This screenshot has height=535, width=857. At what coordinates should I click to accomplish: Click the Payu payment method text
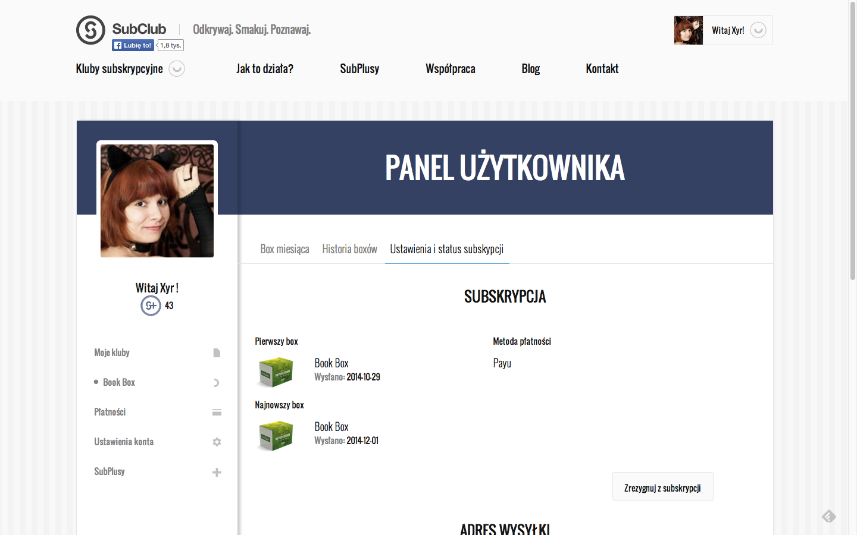pyautogui.click(x=502, y=363)
